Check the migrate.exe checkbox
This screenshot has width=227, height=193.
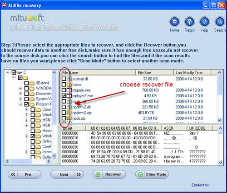pyautogui.click(x=64, y=90)
